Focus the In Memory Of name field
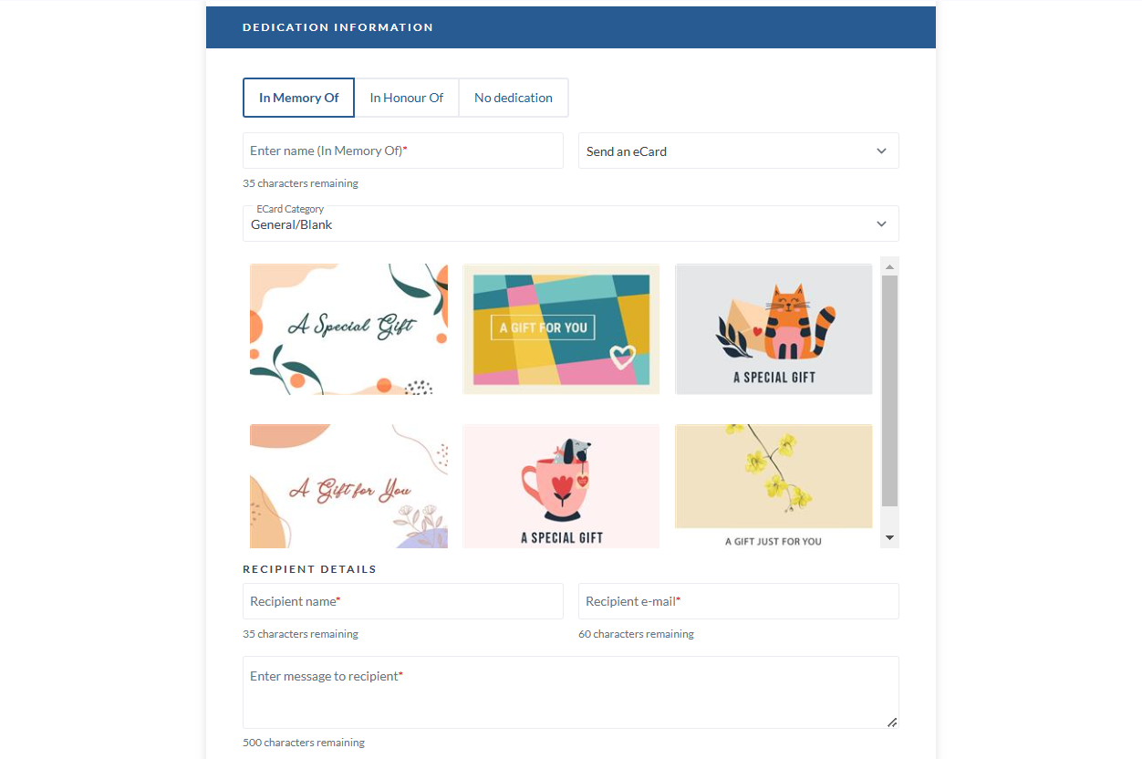Image resolution: width=1142 pixels, height=759 pixels. [x=403, y=151]
